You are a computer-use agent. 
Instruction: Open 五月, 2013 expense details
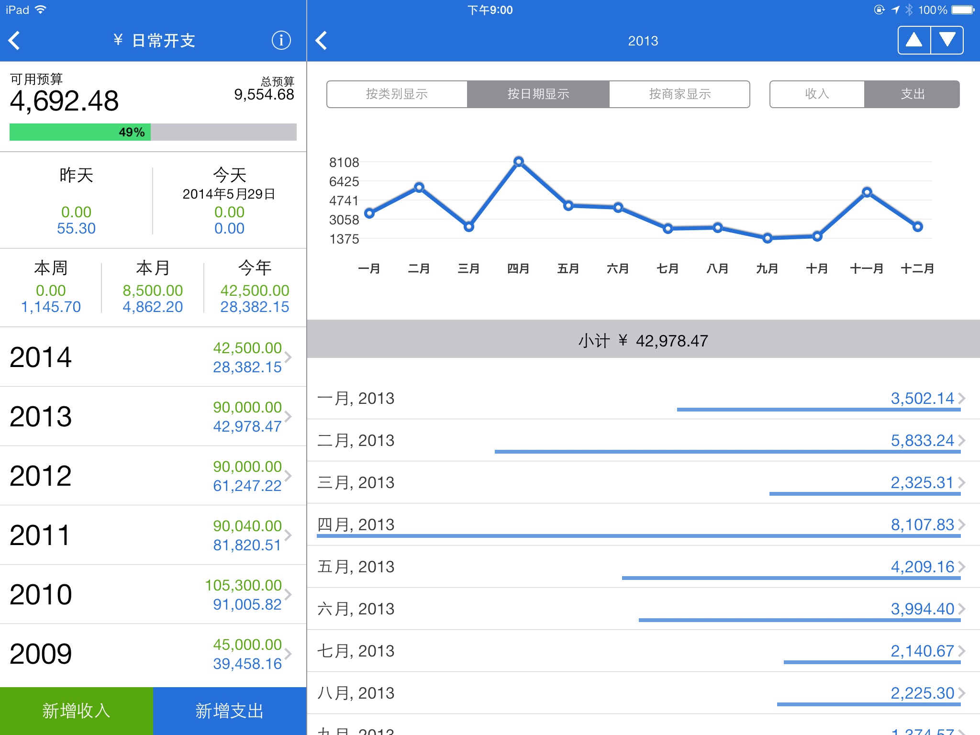(643, 567)
